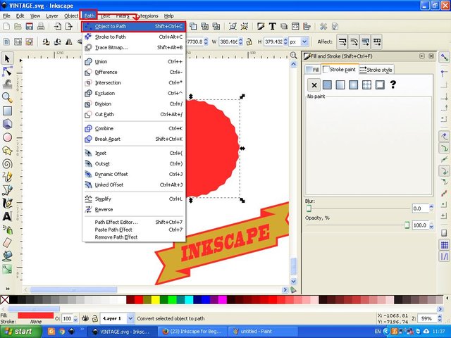Select the Ellipse circle tool
The width and height of the screenshot is (451, 338).
tap(7, 137)
